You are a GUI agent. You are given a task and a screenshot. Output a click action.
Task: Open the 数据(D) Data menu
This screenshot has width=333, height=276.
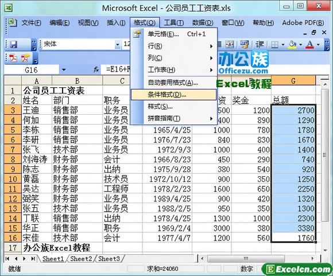203,22
